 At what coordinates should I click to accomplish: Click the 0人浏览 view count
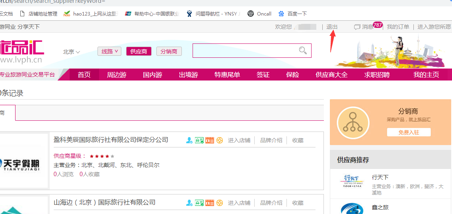64,174
